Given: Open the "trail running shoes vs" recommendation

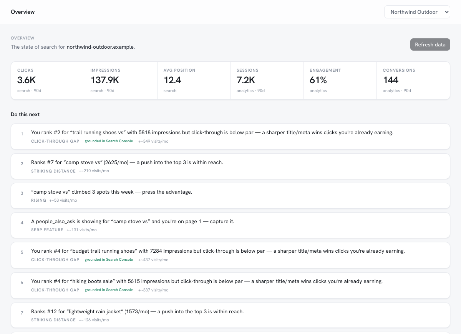Looking at the screenshot, I should pyautogui.click(x=230, y=137).
